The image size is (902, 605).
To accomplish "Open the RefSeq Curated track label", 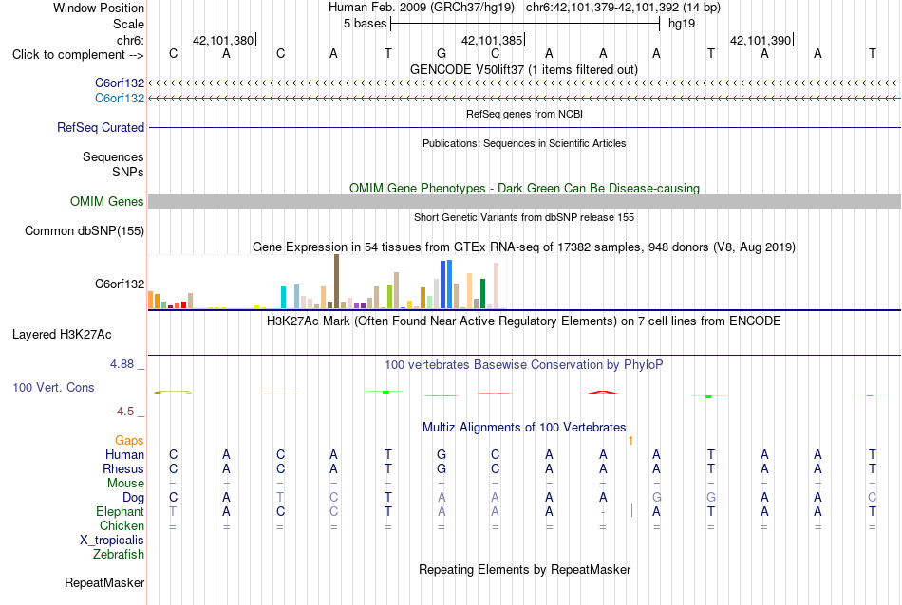I will [101, 128].
